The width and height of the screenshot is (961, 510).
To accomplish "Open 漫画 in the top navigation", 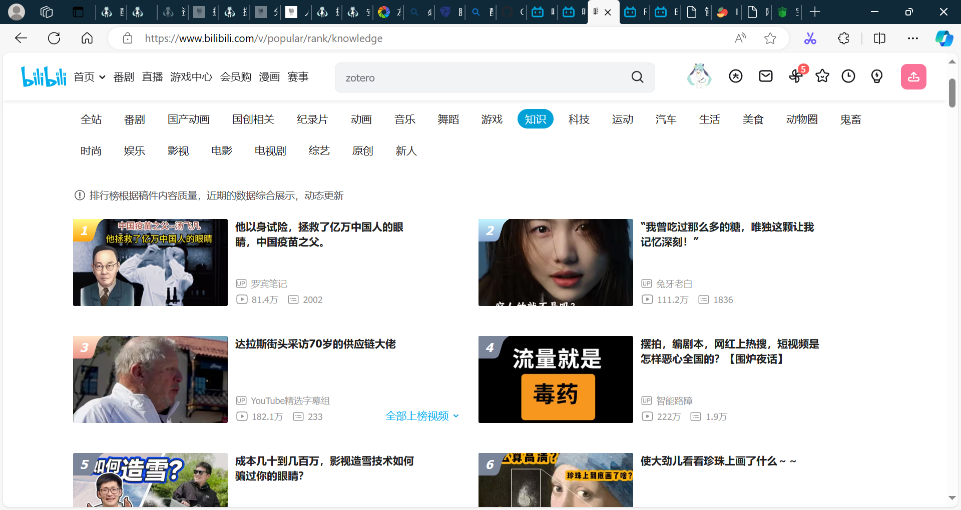I will coord(269,76).
